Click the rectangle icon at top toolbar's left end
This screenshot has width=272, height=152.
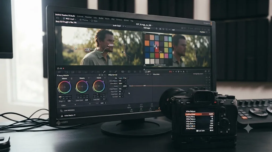pos(58,18)
